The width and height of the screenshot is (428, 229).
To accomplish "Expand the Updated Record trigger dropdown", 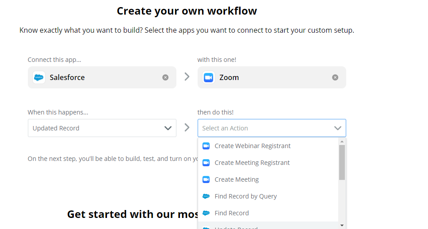I will point(168,128).
